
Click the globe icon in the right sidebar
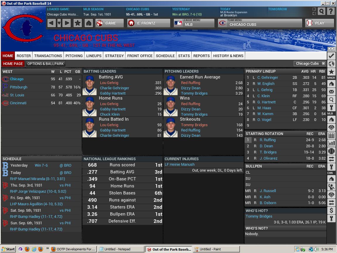pos(331,64)
